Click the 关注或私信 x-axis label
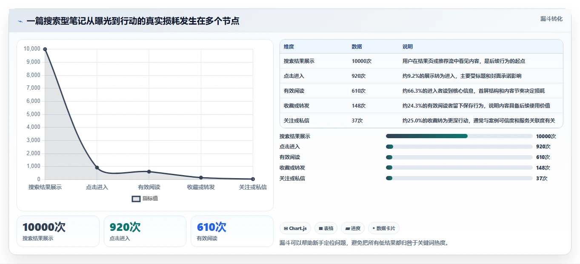Screen dimensions: 580x264 (253, 187)
